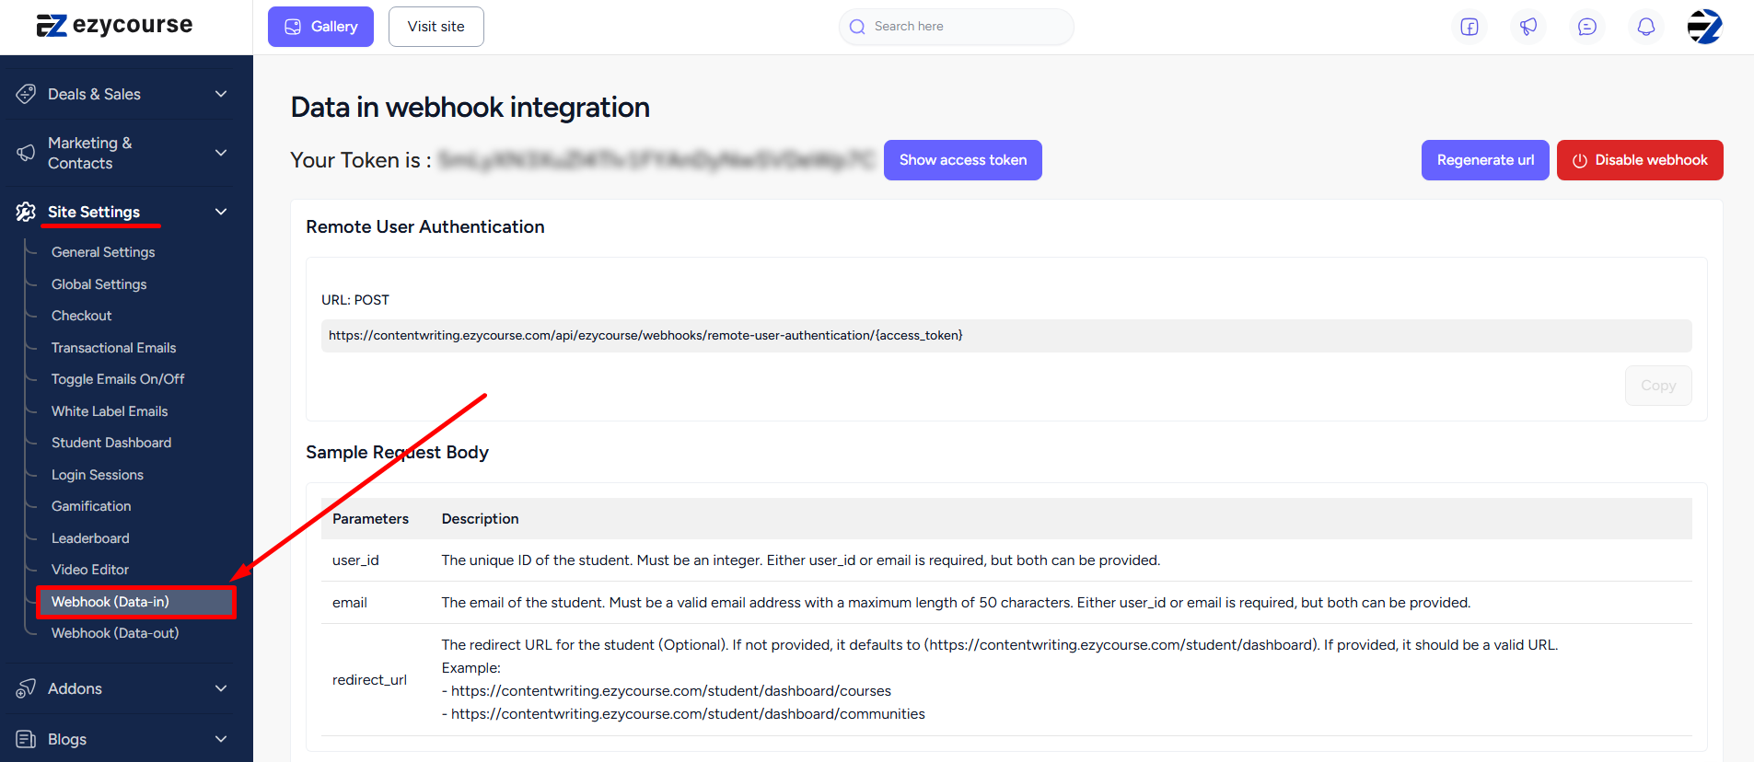Click Show access token button
The width and height of the screenshot is (1754, 762).
[x=963, y=160]
